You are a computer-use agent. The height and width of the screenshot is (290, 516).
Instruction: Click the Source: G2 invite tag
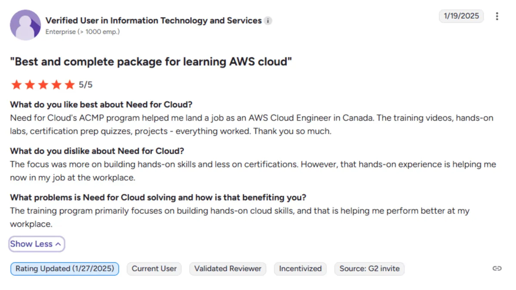tap(369, 269)
